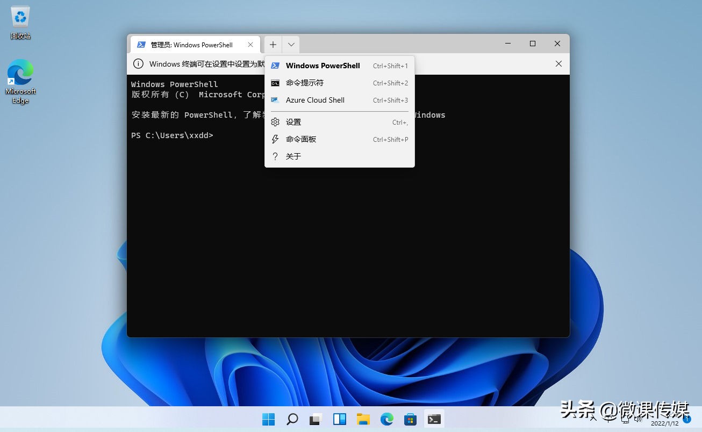Open the Edge shortcut on the desktop
Image resolution: width=702 pixels, height=432 pixels.
click(x=20, y=73)
